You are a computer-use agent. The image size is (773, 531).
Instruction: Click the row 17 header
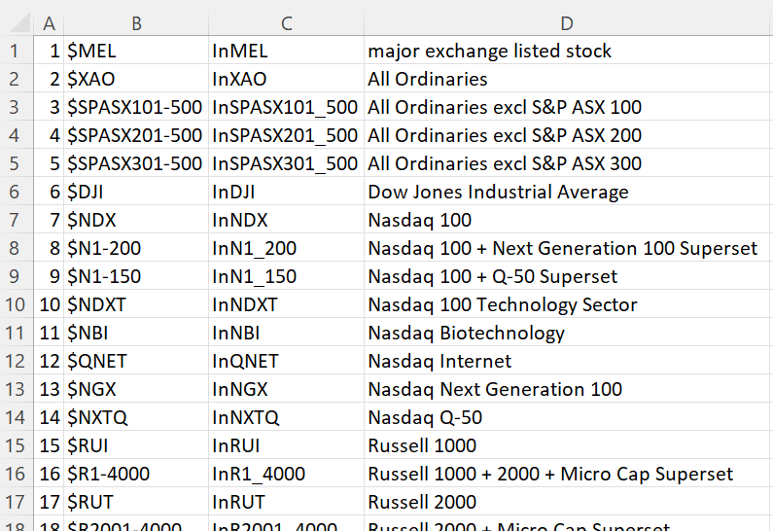coord(17,502)
